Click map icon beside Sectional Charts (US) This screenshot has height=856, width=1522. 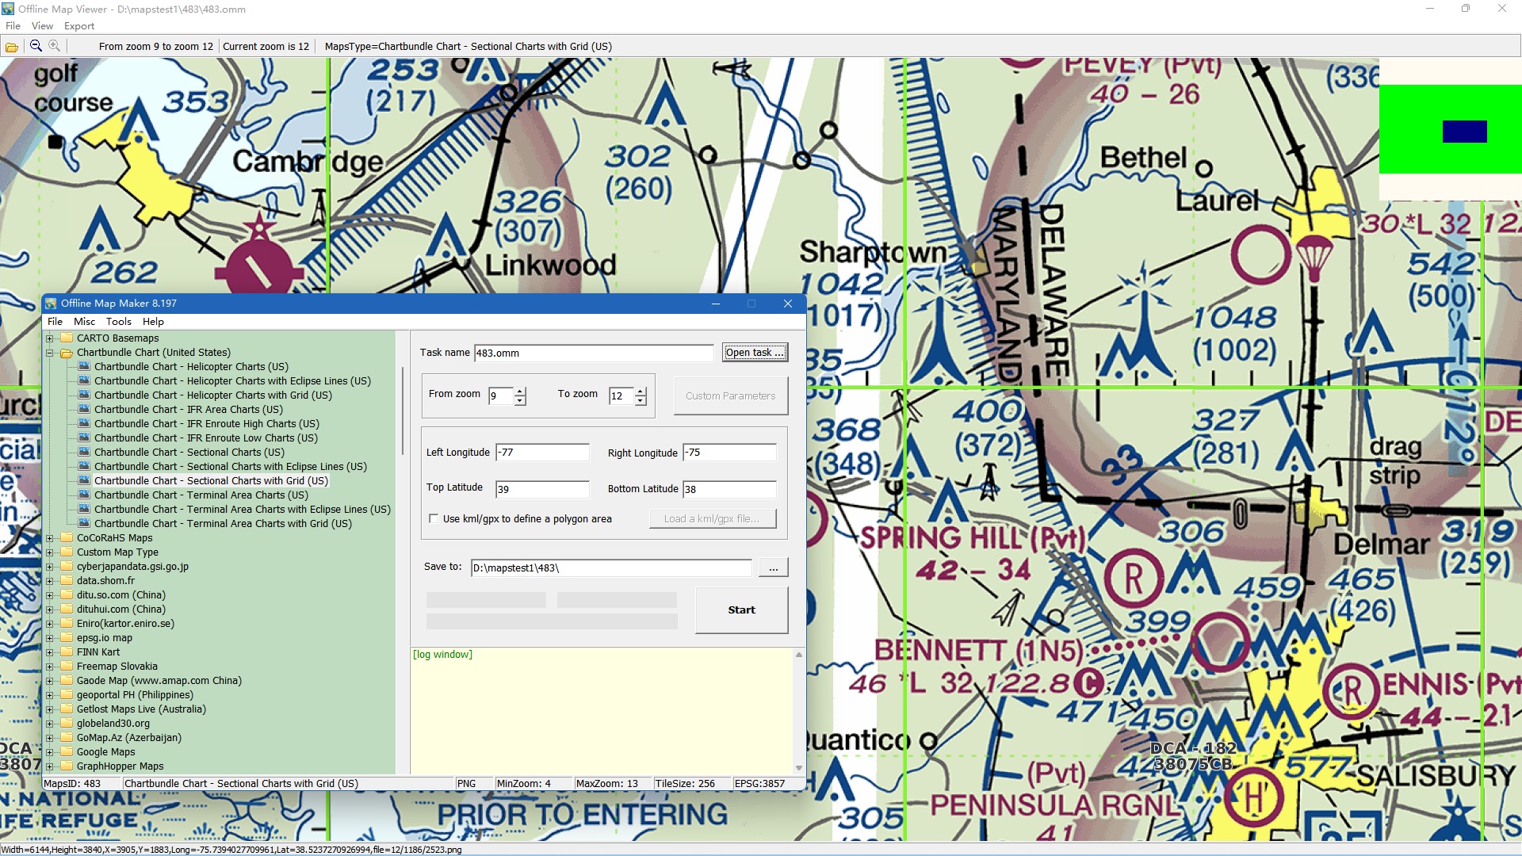tap(84, 453)
